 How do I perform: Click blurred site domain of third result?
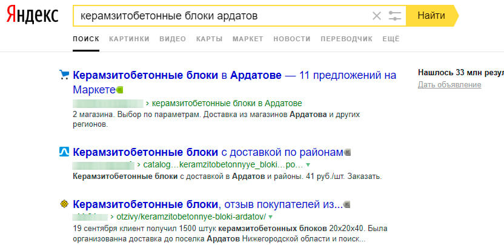(90, 216)
